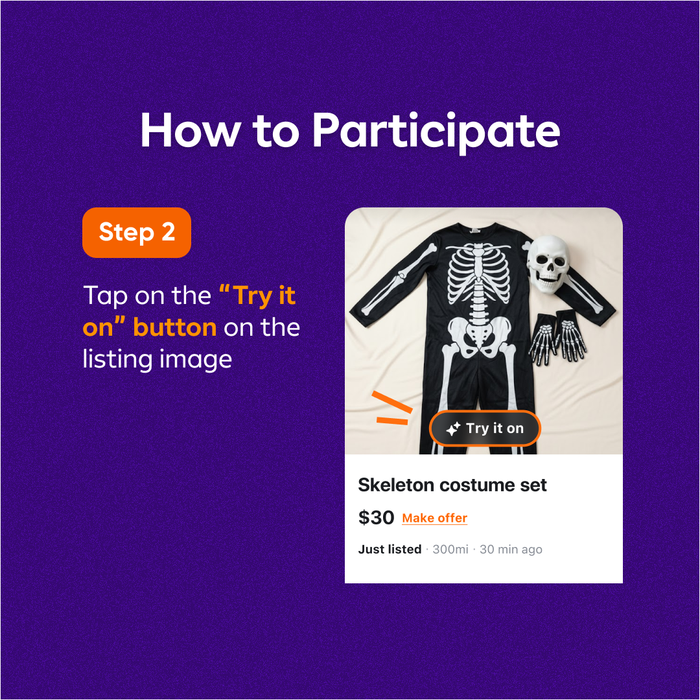Click the 30 min ago timestamp
The height and width of the screenshot is (700, 700).
click(511, 550)
